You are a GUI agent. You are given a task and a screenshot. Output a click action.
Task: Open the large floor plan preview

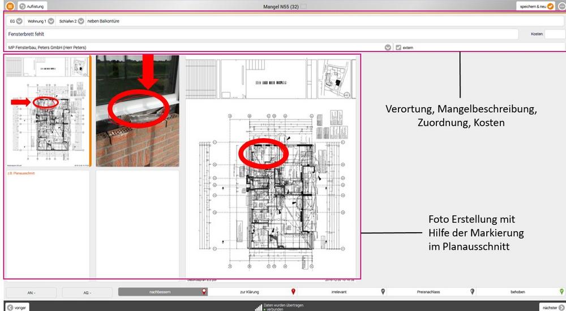pyautogui.click(x=271, y=168)
